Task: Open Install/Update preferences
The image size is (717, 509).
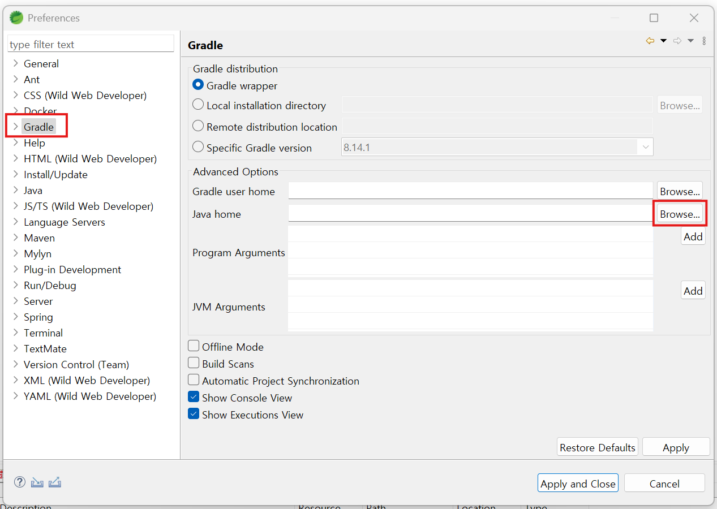Action: coord(55,175)
